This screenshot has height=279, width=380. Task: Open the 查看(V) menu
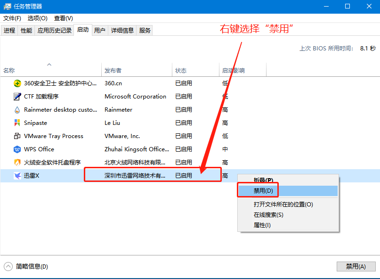coord(63,18)
